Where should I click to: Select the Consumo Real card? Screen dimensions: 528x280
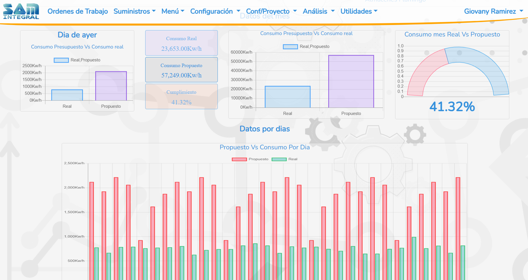181,43
